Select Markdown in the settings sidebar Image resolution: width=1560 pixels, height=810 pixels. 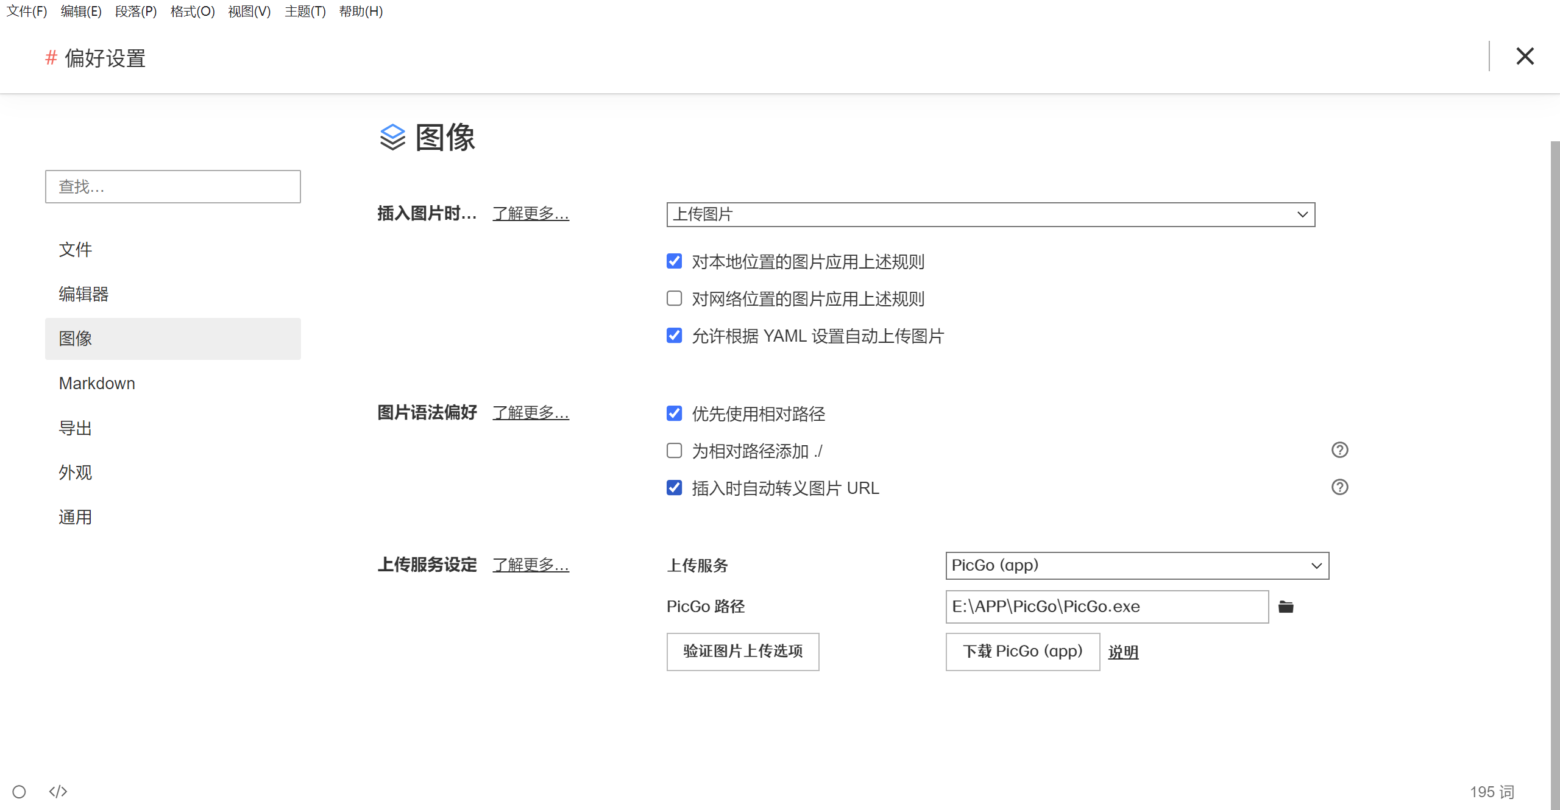click(97, 383)
